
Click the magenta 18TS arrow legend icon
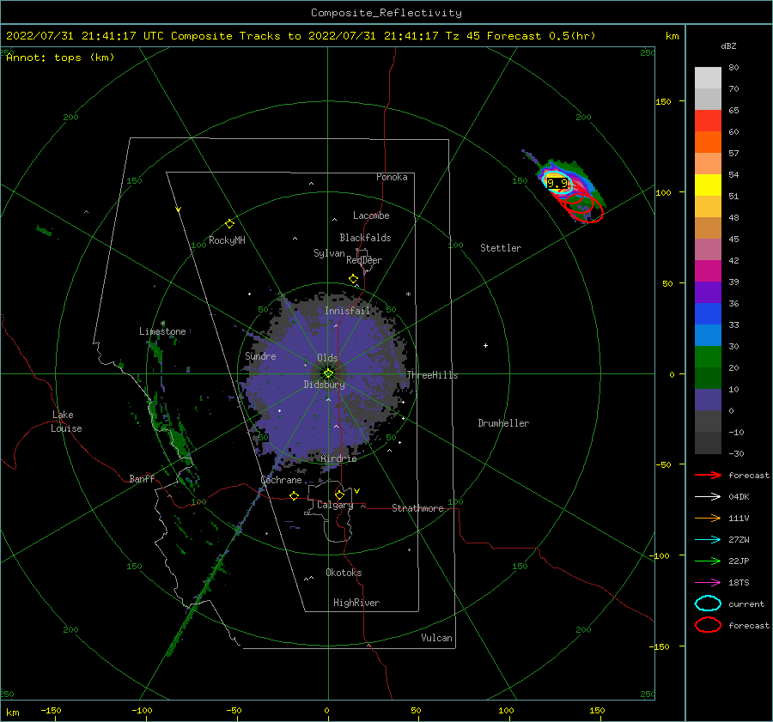(708, 583)
